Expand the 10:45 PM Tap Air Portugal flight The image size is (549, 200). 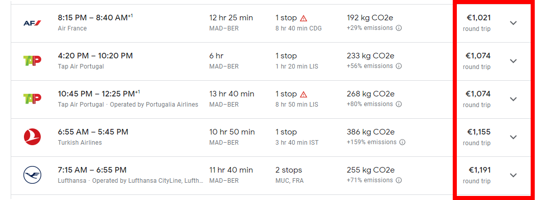coord(513,99)
